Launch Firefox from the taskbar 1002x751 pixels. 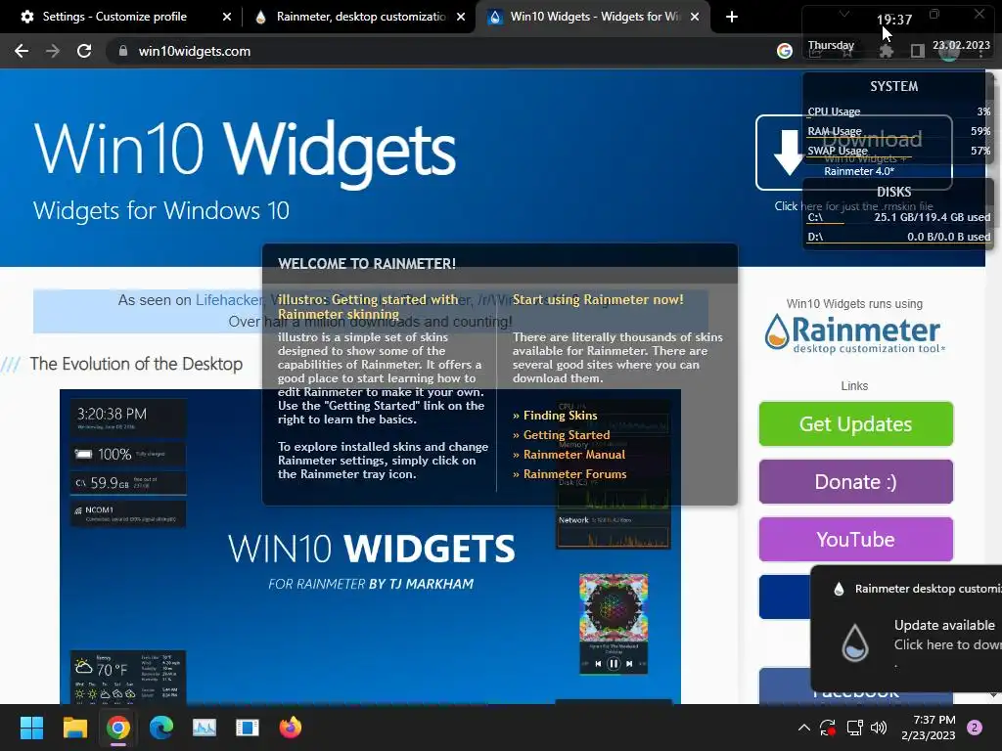(291, 728)
